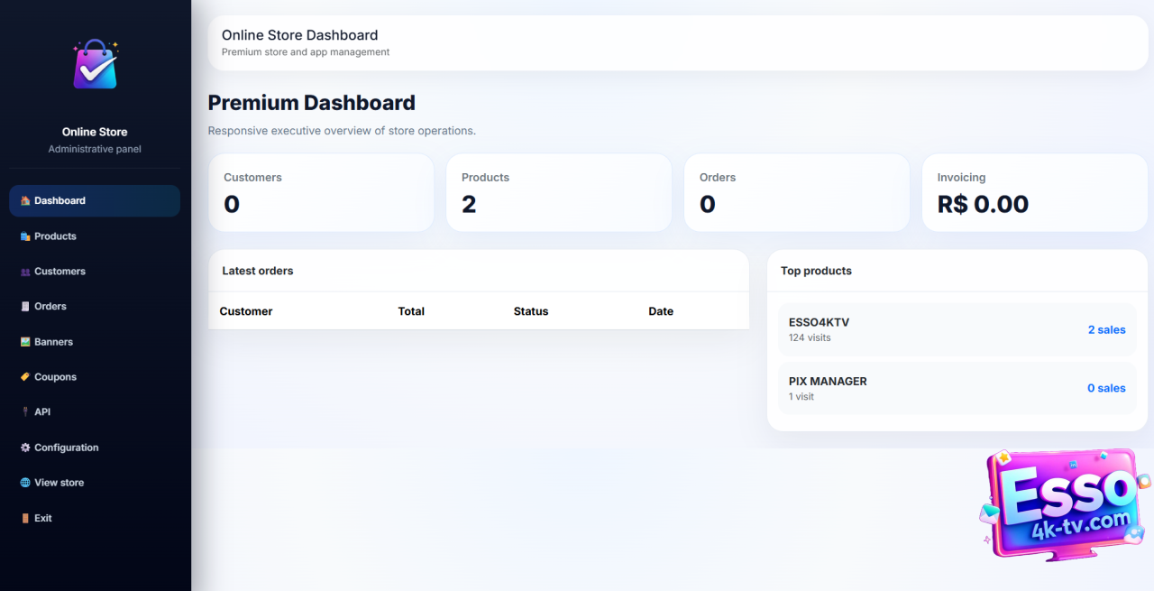
Task: Click the Invoicing stat card
Action: tap(1034, 193)
